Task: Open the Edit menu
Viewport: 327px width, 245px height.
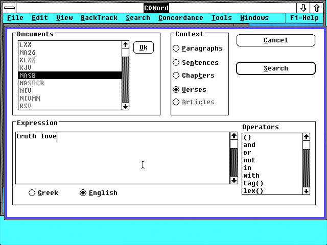Action: (40, 18)
